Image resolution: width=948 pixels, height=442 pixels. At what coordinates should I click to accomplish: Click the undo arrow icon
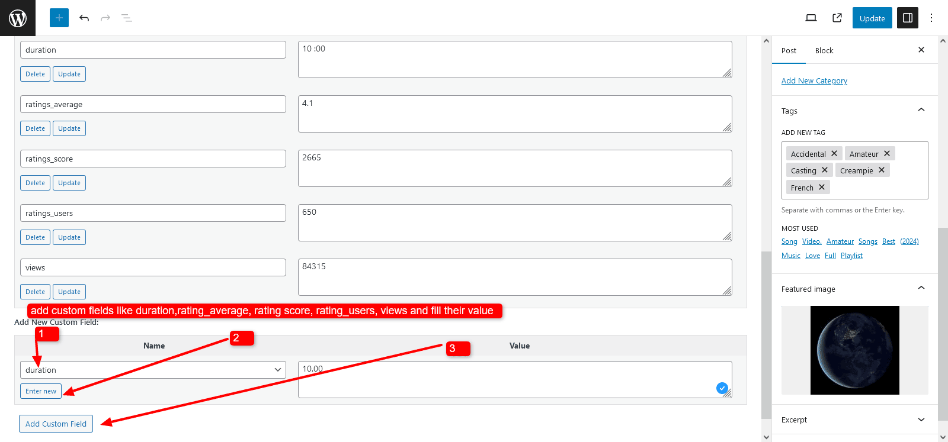pyautogui.click(x=84, y=18)
